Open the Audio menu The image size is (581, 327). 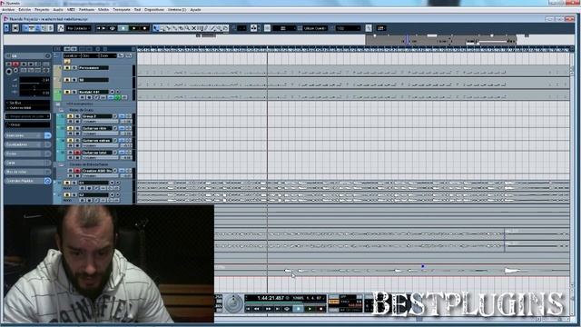pos(58,10)
